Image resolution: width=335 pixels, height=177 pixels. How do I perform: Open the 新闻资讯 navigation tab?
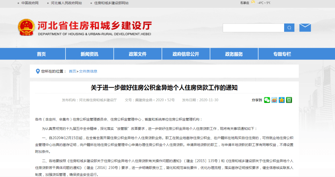[90, 54]
